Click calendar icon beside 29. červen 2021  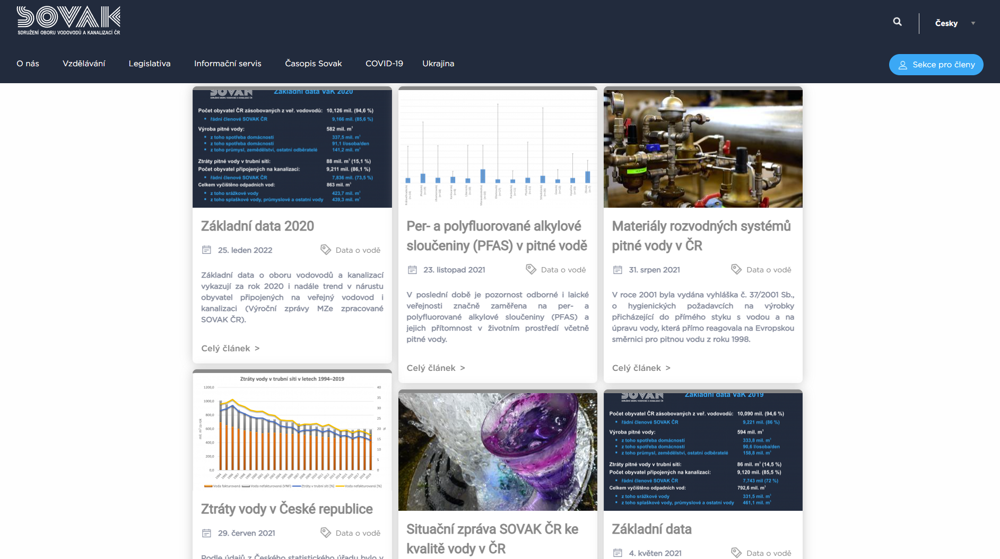206,533
